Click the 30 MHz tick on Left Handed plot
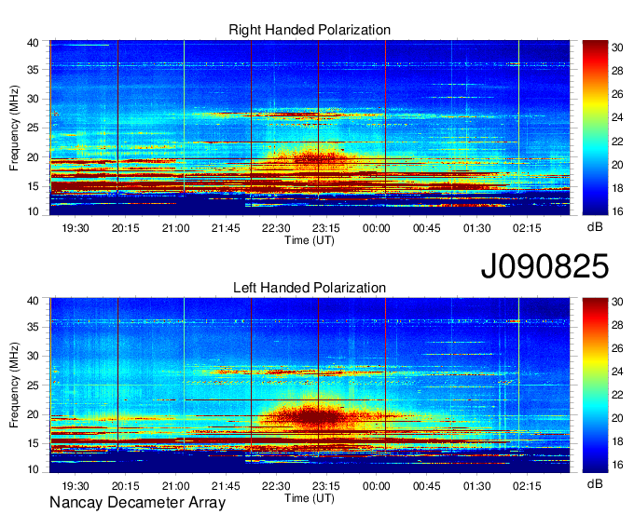 (x=33, y=356)
